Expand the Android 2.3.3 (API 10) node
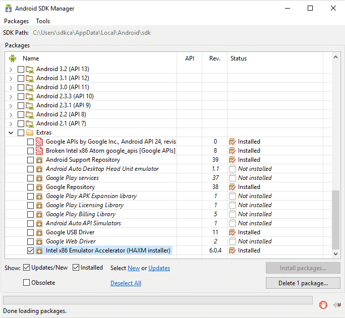 pyautogui.click(x=11, y=97)
